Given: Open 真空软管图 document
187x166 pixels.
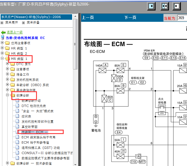Looking at the screenshot, I should pos(29,127).
